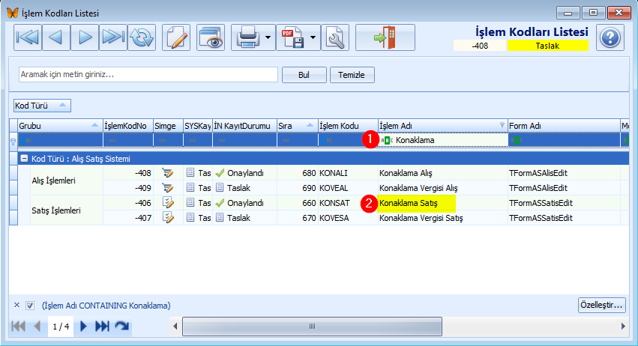Open the wrench settings tool icon
Image resolution: width=638 pixels, height=346 pixels.
click(x=335, y=37)
